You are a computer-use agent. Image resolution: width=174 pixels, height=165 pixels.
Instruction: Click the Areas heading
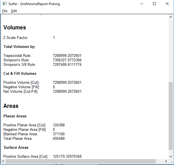click(x=11, y=106)
